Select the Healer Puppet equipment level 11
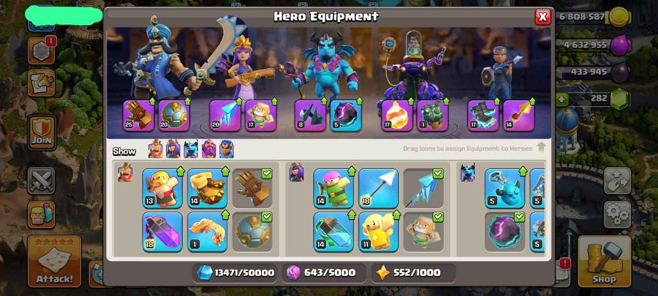 (x=378, y=232)
